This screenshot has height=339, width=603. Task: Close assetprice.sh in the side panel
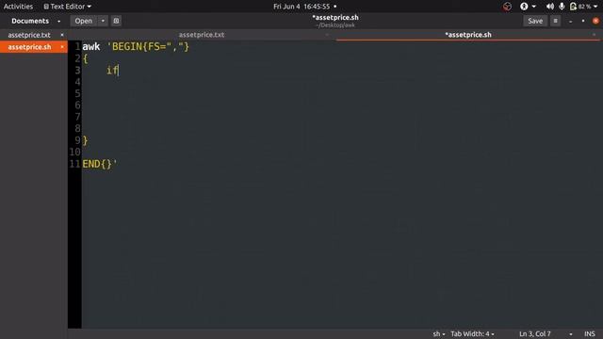[x=62, y=47]
